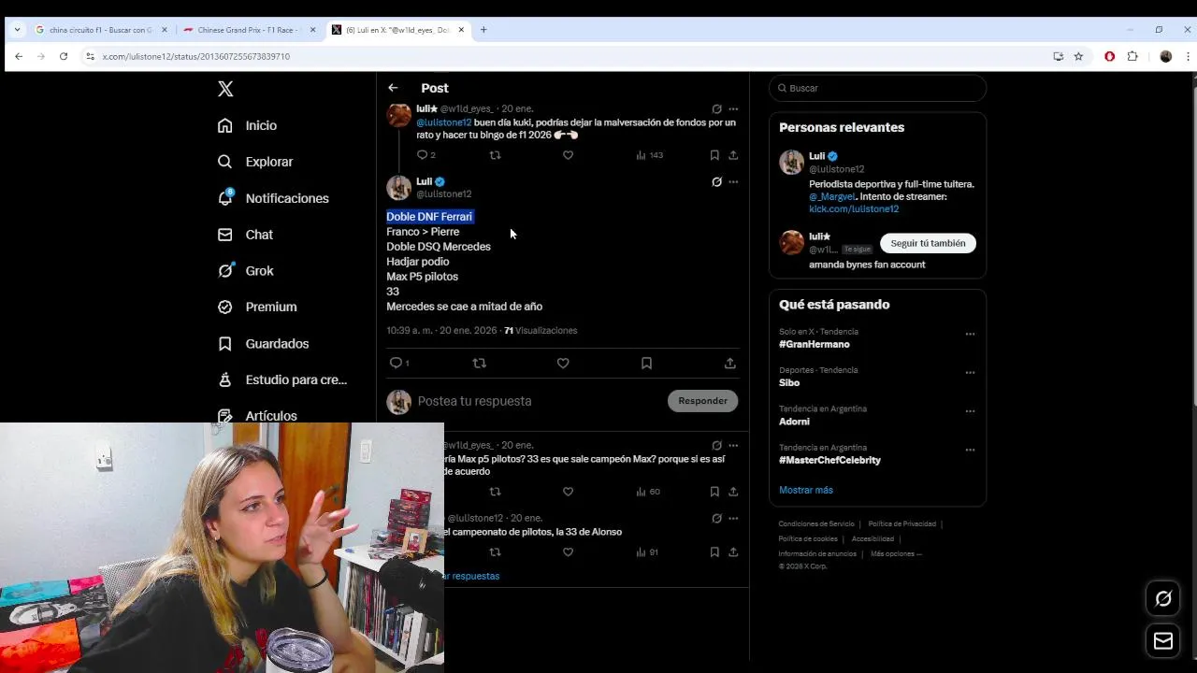This screenshot has height=673, width=1197.
Task: Bookmark the main post
Action: coord(646,363)
